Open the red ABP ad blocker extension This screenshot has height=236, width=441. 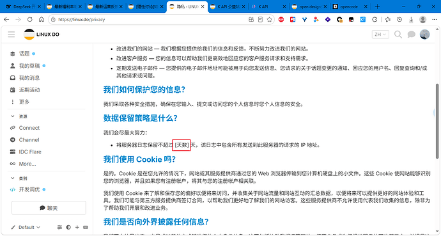[281, 19]
